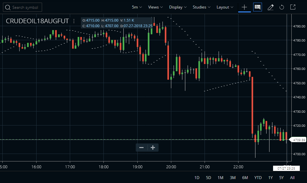Click the H:4715.00 high value
307x183 pixels.
coord(110,20)
